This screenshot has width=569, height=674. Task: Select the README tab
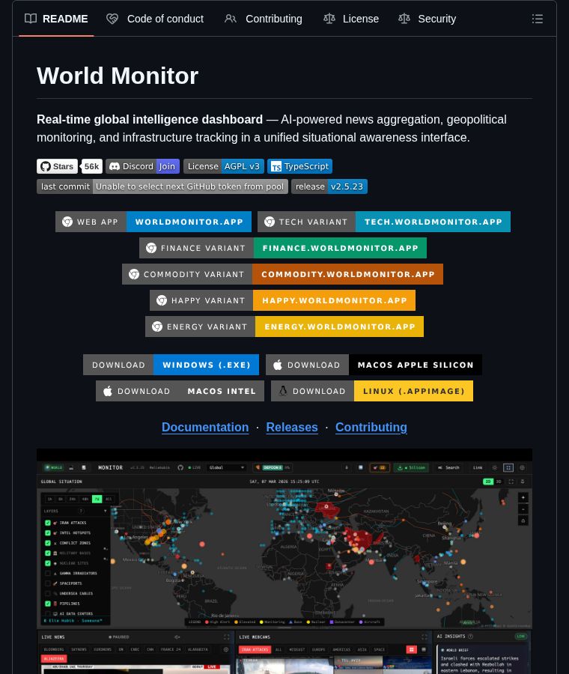click(x=56, y=19)
